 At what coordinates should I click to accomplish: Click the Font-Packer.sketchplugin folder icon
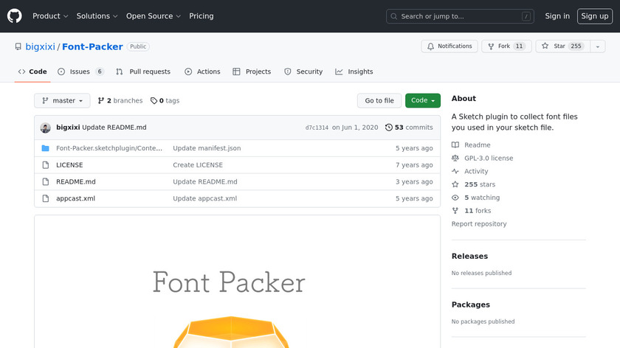[x=46, y=148]
